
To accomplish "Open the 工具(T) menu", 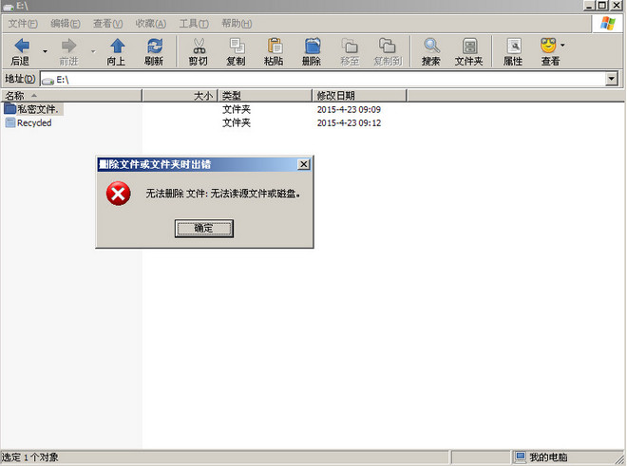I will 194,24.
